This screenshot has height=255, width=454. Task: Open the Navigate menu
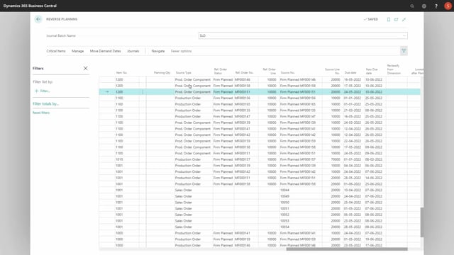(x=158, y=51)
